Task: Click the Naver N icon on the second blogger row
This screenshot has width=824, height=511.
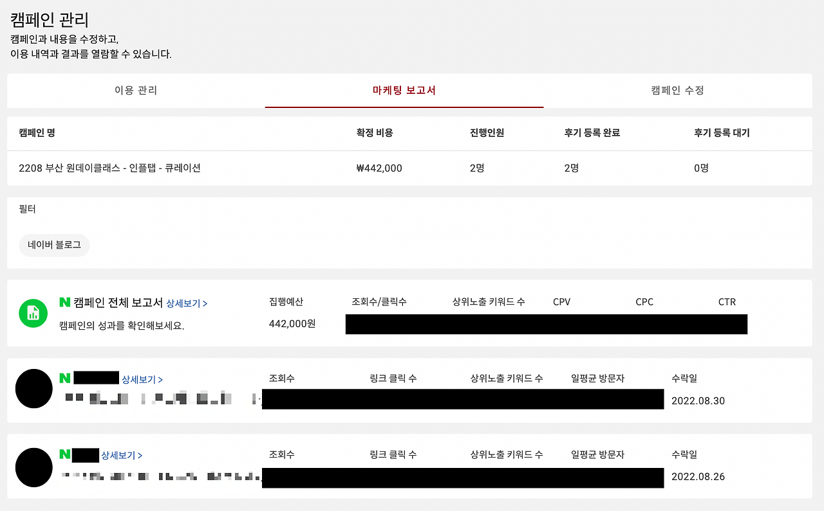Action: 63,454
